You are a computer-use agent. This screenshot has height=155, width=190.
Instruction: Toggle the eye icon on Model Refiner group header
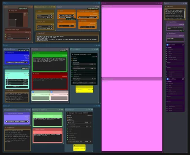(x=29, y=110)
